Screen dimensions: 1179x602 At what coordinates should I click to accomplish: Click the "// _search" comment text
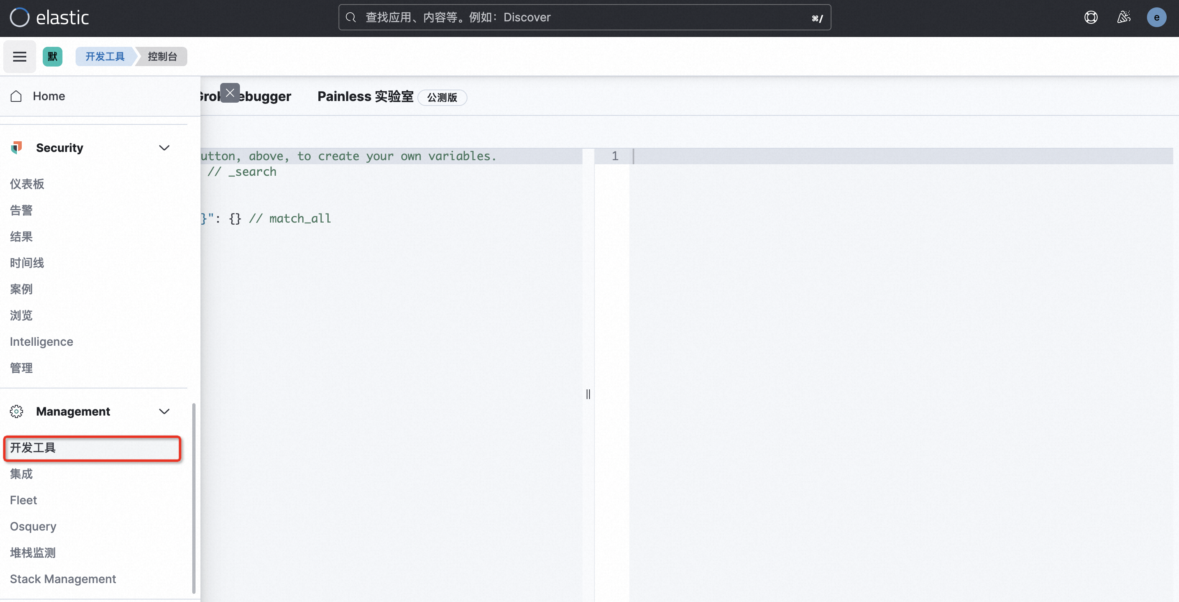242,172
